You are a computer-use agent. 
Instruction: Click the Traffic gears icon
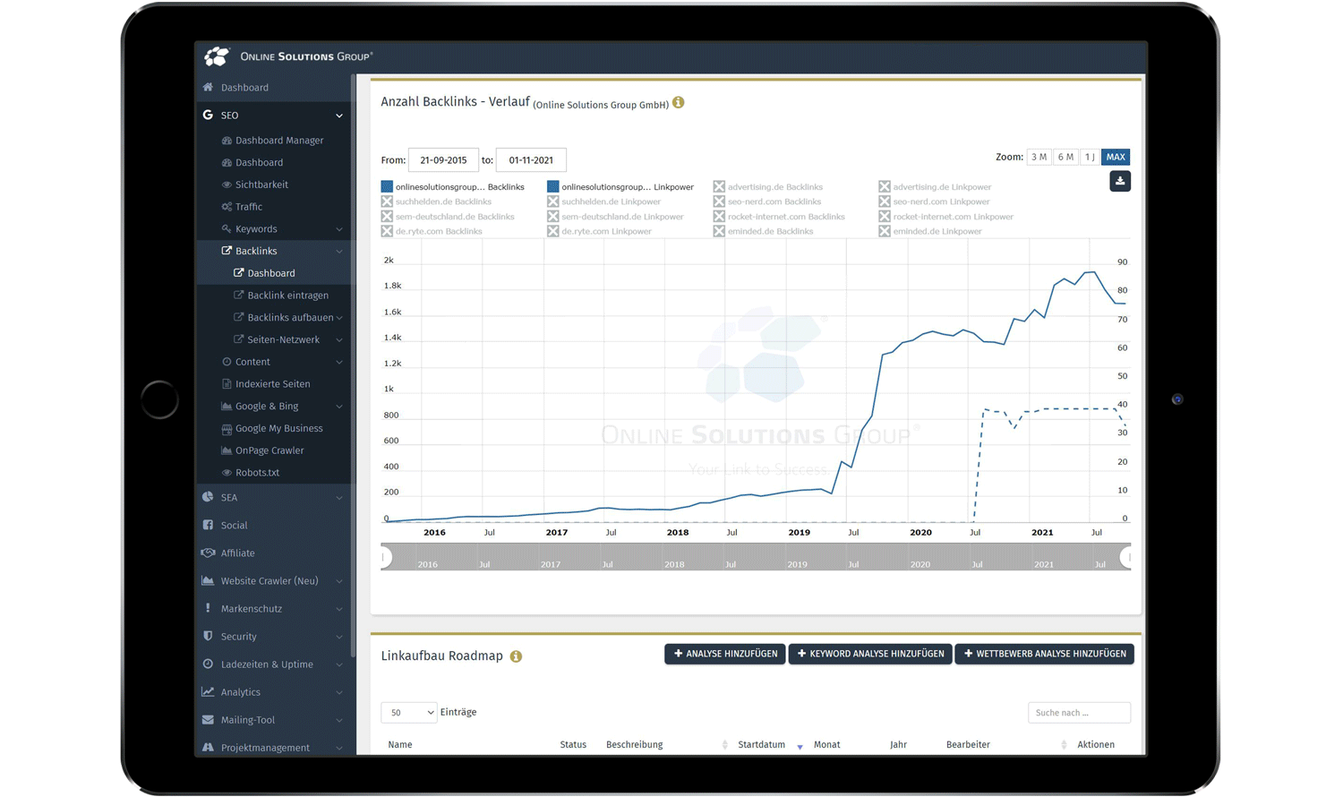(227, 207)
